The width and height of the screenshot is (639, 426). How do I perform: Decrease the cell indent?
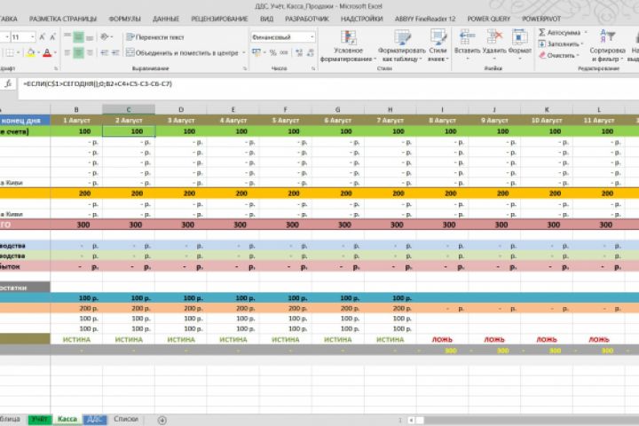point(105,52)
